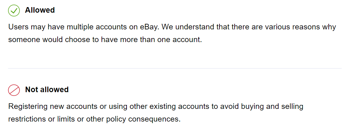Click the word "avoid" in the Not allowed text
The height and width of the screenshot is (133, 346).
[229, 107]
